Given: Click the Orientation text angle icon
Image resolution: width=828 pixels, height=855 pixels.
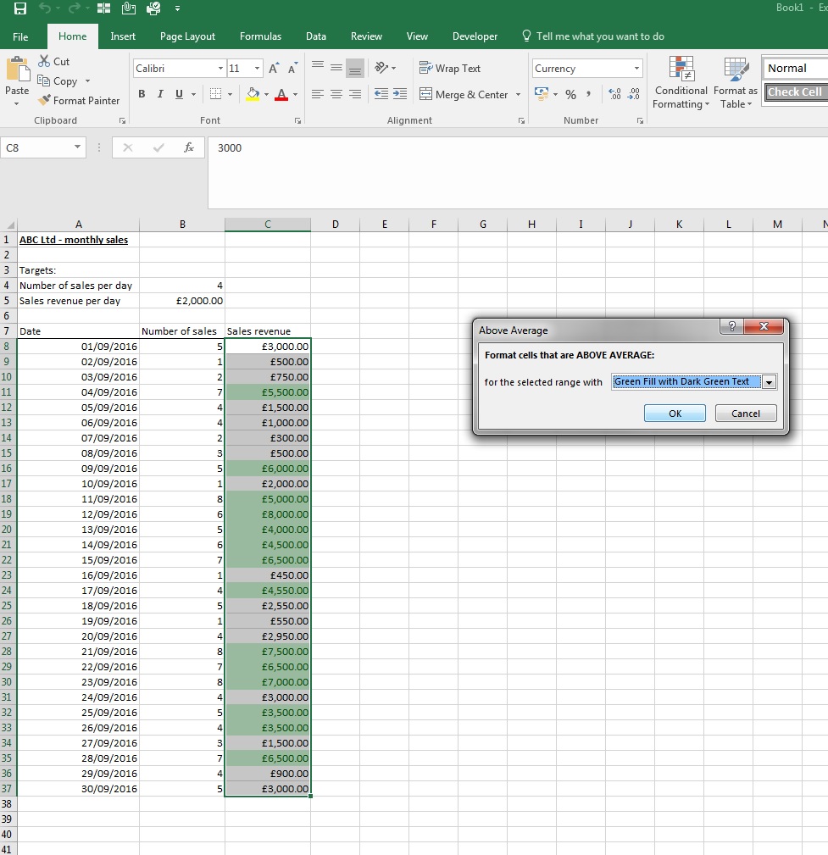Looking at the screenshot, I should point(381,68).
